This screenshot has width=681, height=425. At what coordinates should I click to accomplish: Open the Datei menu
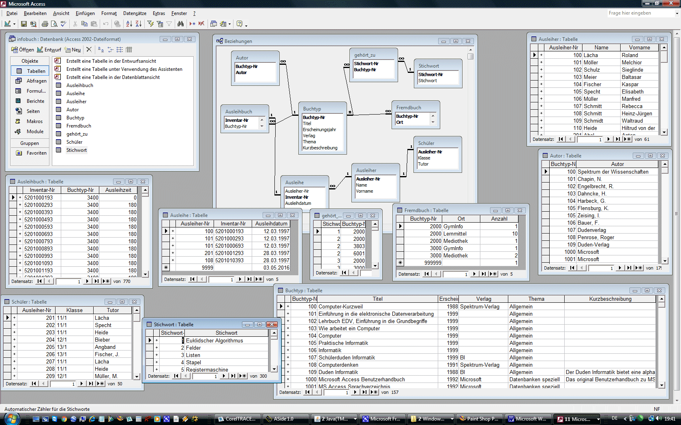click(x=12, y=13)
